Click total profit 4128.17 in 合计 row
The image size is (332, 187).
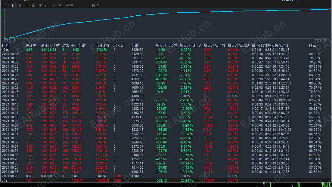coord(77,181)
